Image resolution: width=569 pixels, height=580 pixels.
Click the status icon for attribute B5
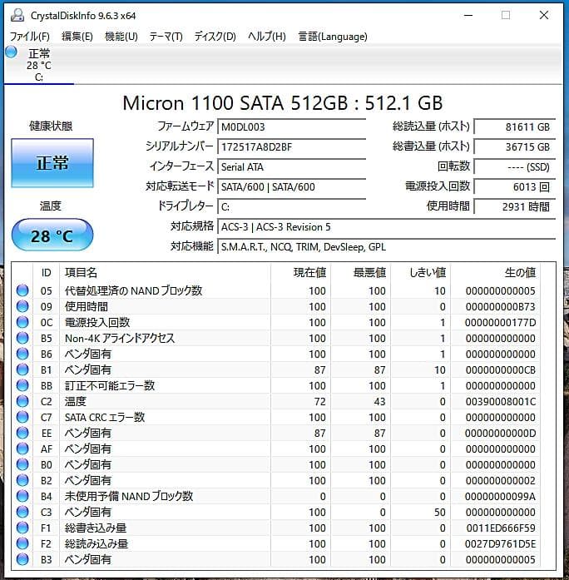(22, 338)
